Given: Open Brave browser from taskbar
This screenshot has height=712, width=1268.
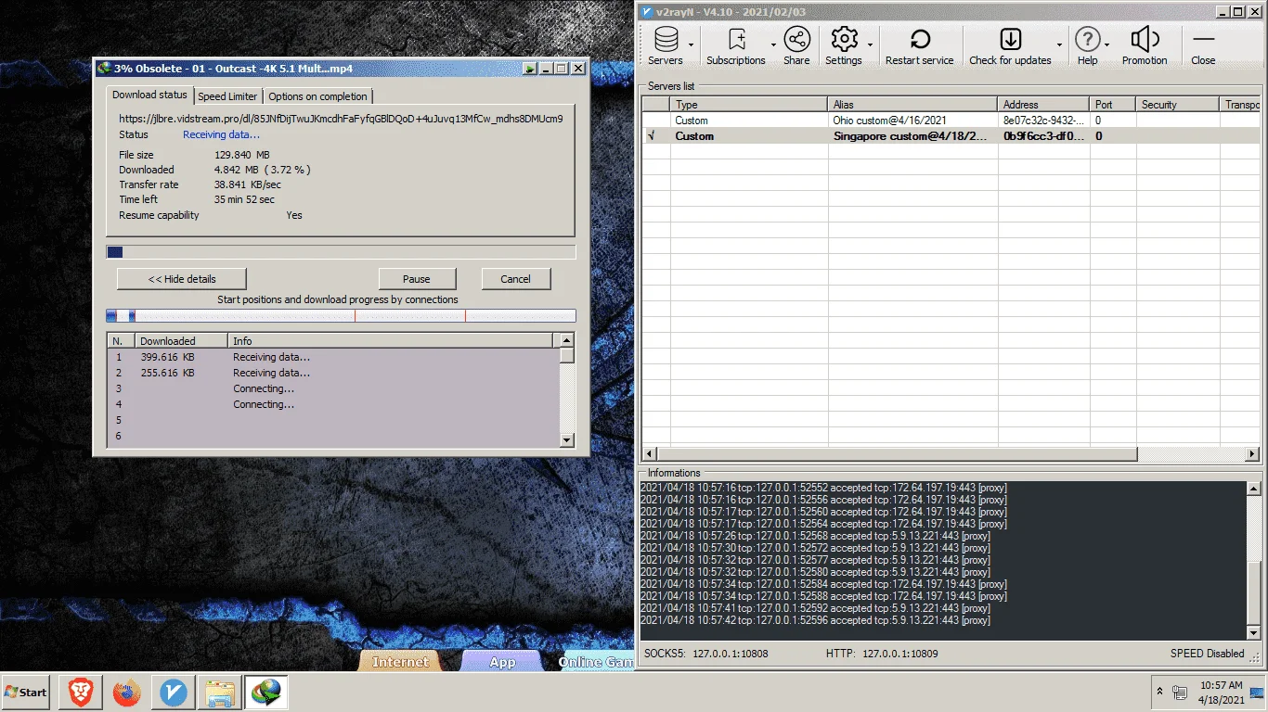Looking at the screenshot, I should point(80,693).
